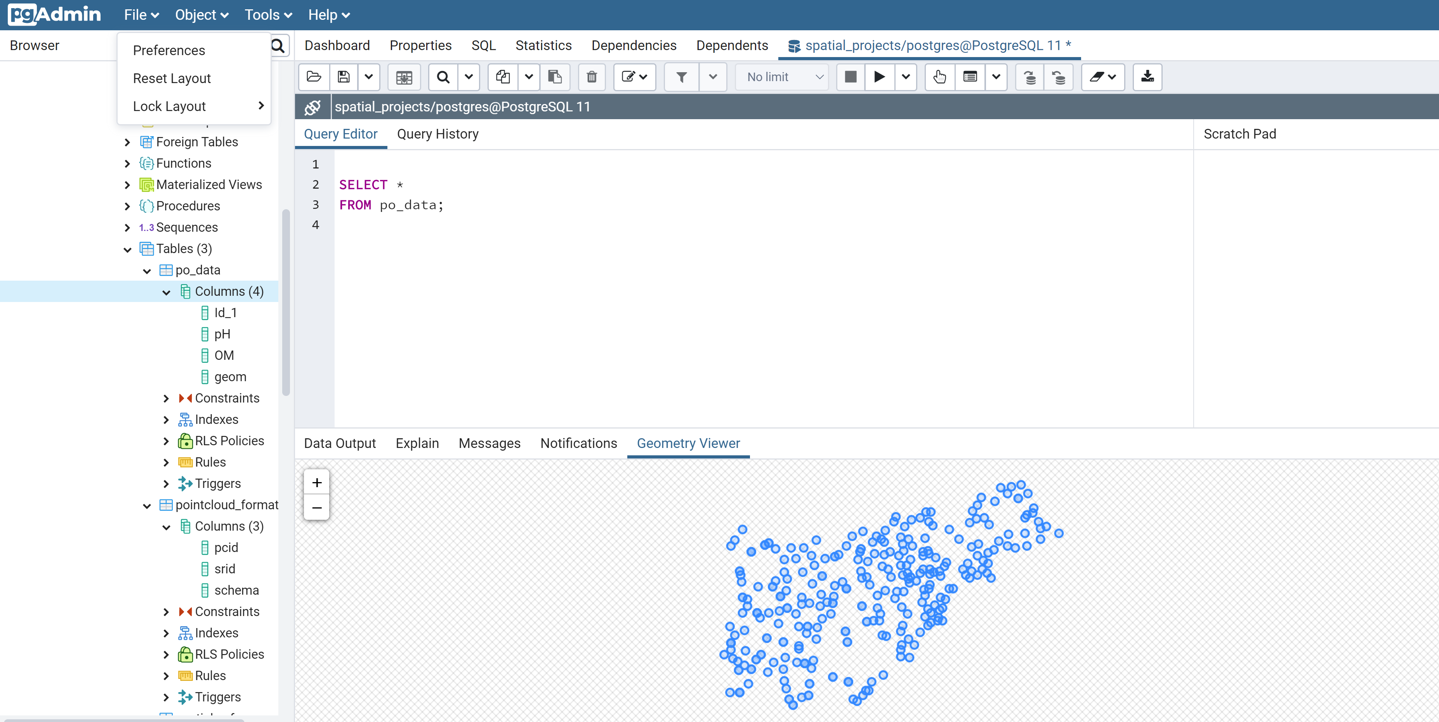Save the current query
The height and width of the screenshot is (722, 1439).
[x=344, y=77]
